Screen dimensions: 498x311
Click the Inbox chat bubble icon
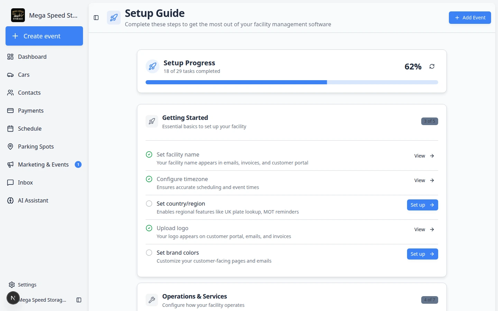pyautogui.click(x=10, y=182)
